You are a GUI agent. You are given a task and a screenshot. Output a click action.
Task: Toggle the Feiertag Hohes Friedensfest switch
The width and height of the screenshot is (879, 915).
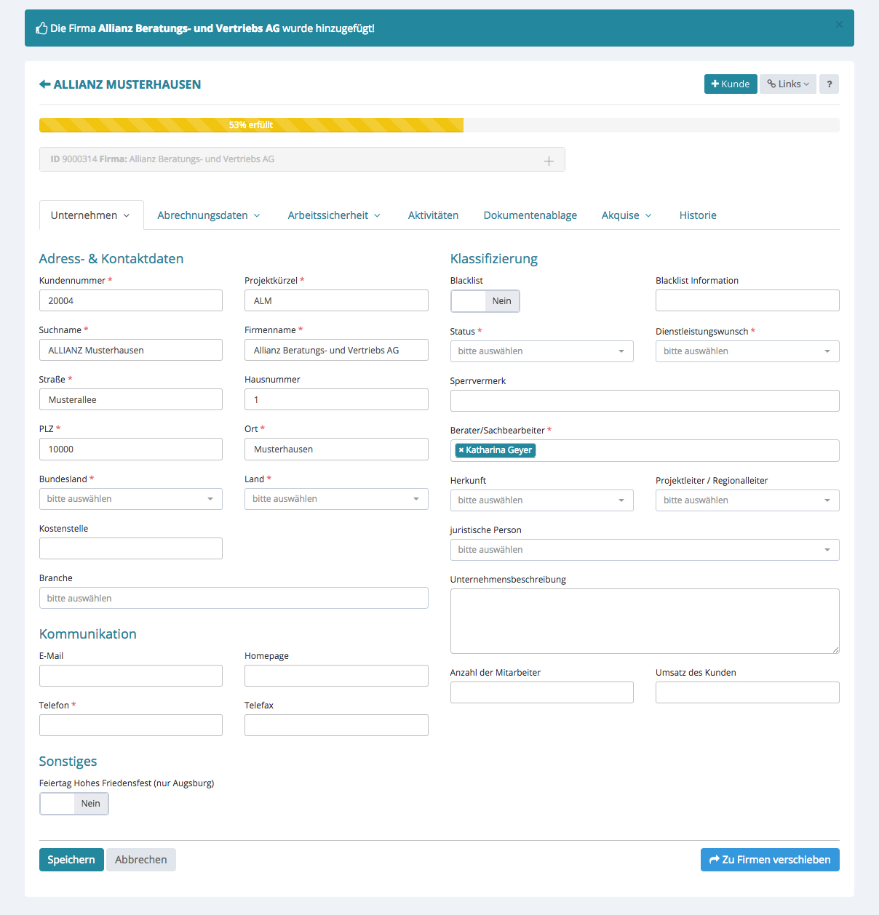73,804
